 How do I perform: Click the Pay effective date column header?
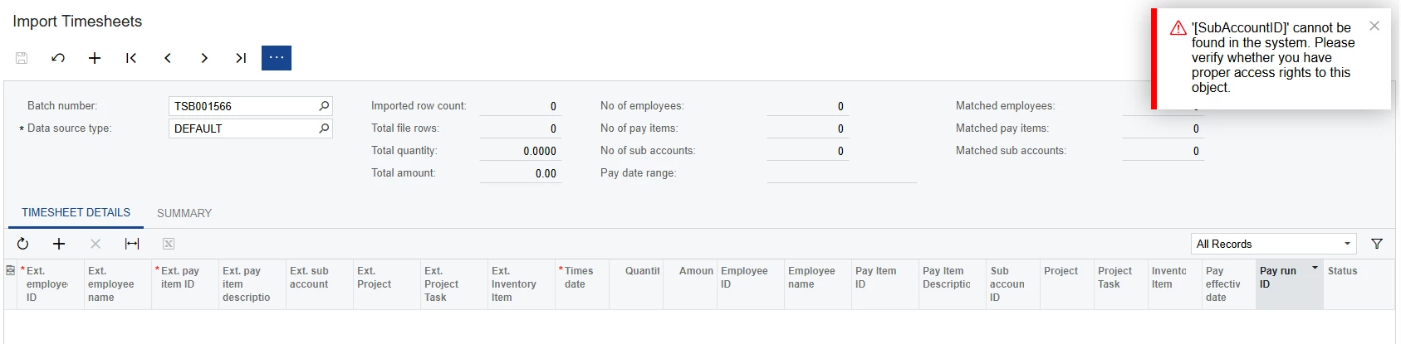click(1229, 284)
